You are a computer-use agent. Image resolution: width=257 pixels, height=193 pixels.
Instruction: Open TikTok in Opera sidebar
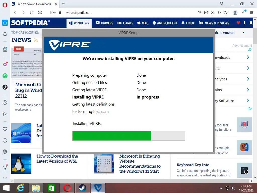[x=5, y=87]
